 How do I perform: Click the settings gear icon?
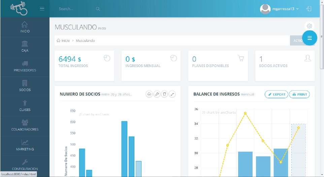click(x=309, y=26)
